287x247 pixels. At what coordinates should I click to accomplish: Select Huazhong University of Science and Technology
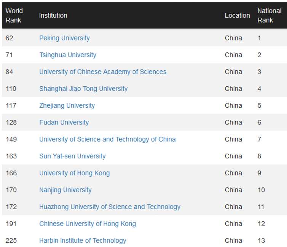[110, 207]
